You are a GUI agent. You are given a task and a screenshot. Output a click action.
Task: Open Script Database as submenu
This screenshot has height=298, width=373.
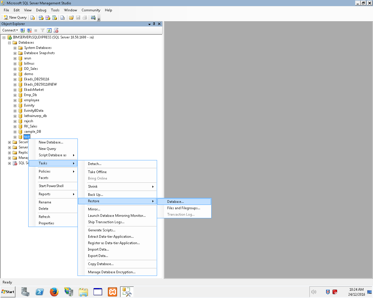pyautogui.click(x=53, y=155)
